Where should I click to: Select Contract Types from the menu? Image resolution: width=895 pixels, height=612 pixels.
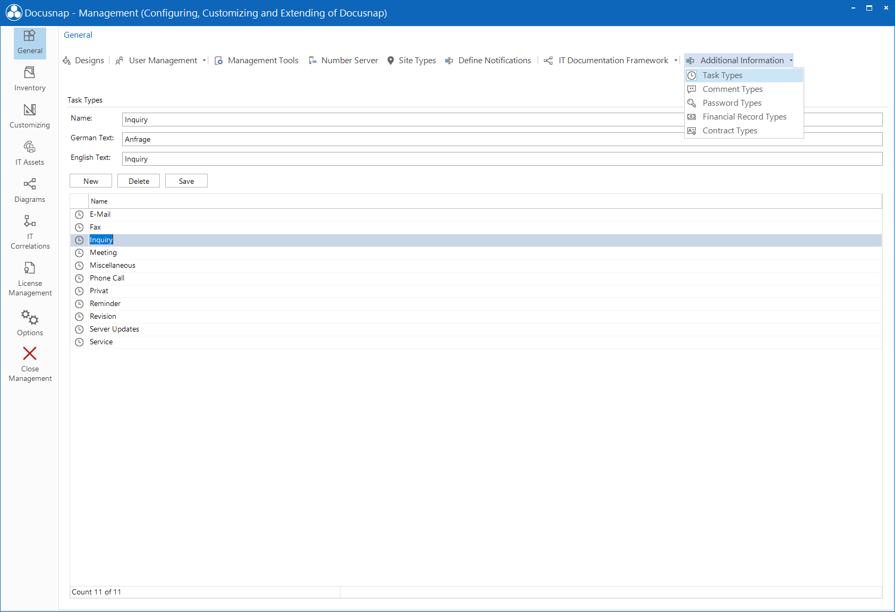744,131
